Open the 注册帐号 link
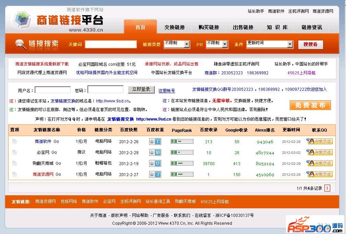Viewport: 346px width, 234px height. click(x=167, y=91)
